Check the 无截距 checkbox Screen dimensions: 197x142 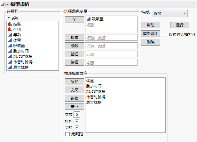click(x=67, y=134)
